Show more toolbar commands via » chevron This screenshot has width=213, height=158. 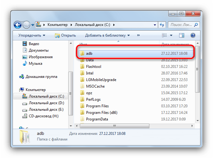click(x=138, y=35)
